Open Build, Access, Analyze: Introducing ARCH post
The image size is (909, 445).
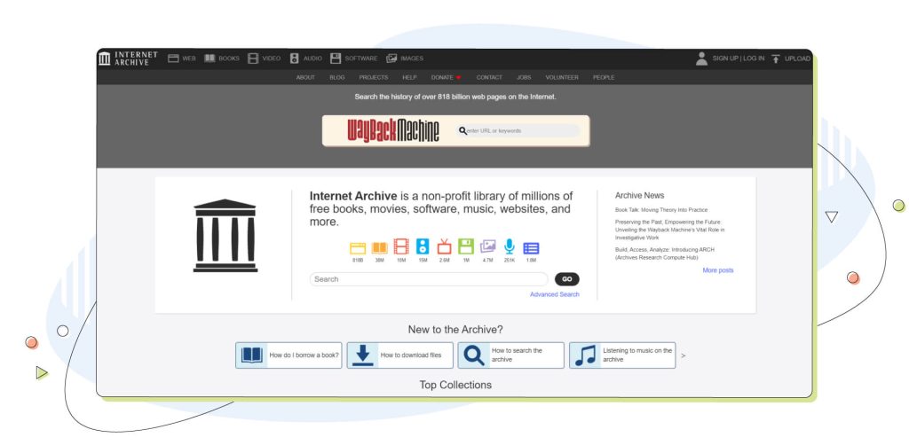tap(664, 254)
